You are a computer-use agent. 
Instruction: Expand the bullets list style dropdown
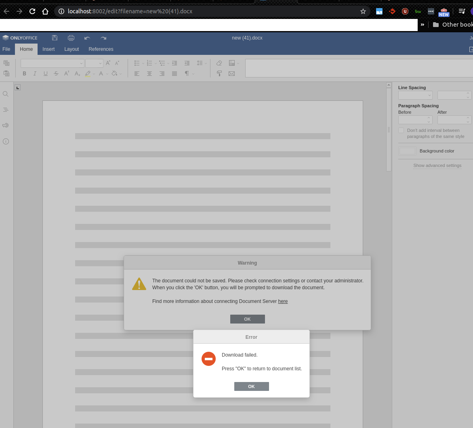(143, 63)
